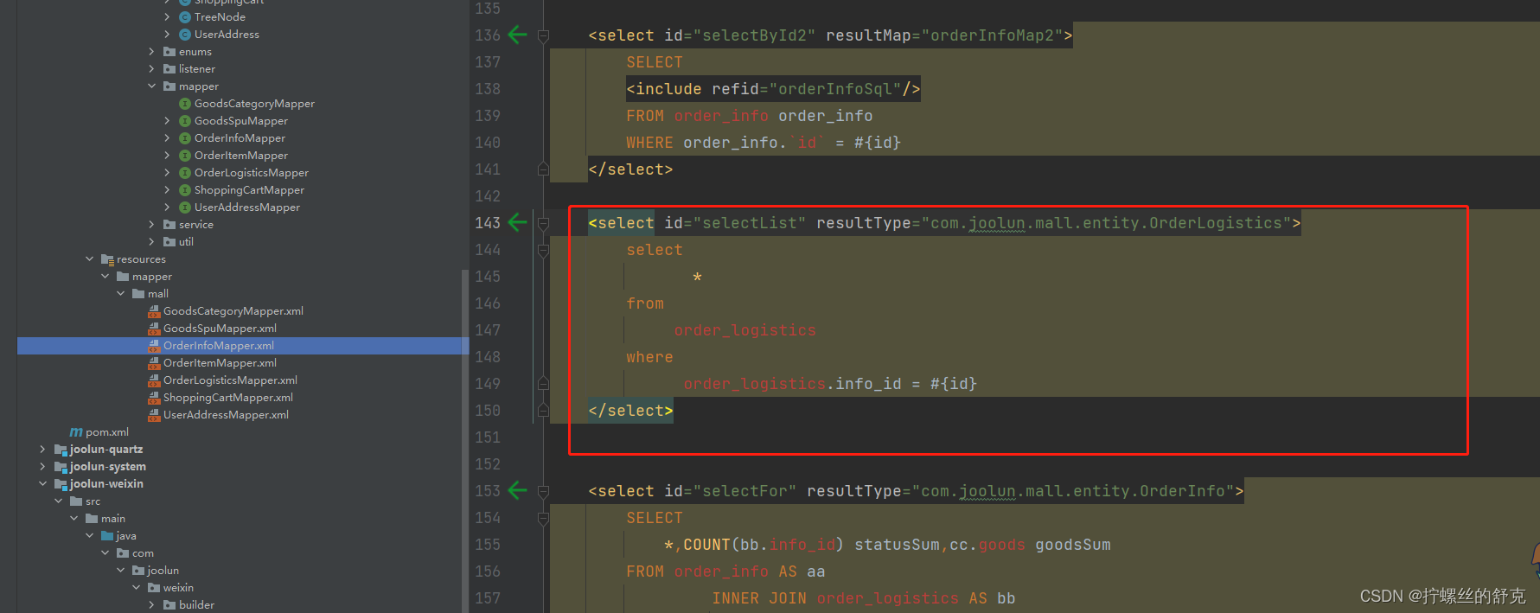The height and width of the screenshot is (613, 1540).
Task: Click INNER JOIN keyword on line 157
Action: tap(759, 598)
